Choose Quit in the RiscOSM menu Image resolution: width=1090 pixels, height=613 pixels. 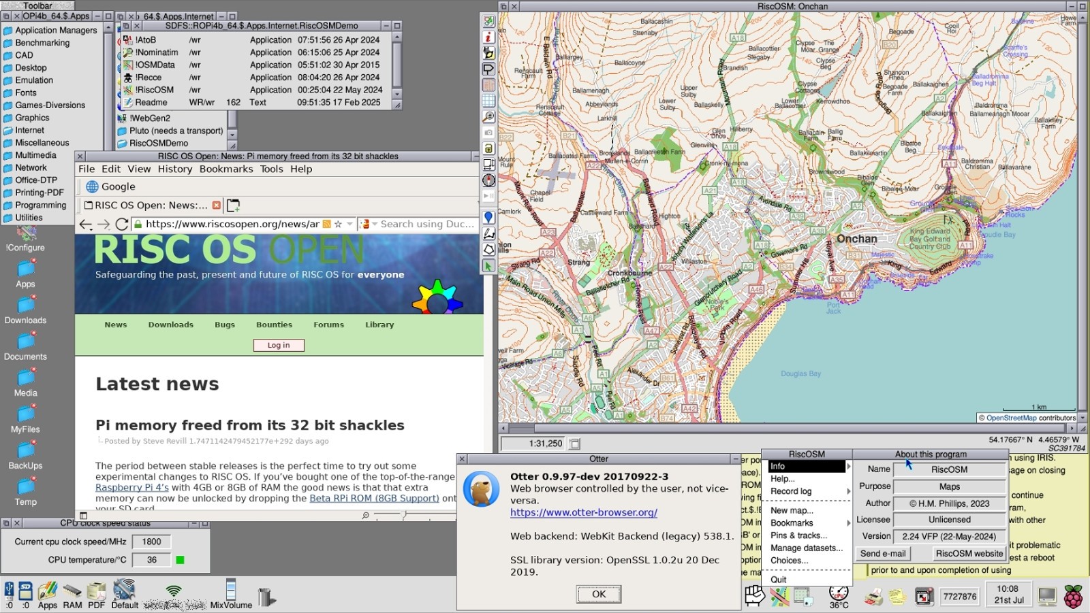click(x=778, y=580)
